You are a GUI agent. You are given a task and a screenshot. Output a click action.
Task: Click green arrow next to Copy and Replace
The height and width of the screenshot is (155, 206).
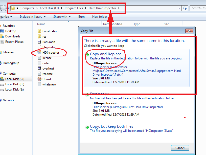[x=87, y=55]
